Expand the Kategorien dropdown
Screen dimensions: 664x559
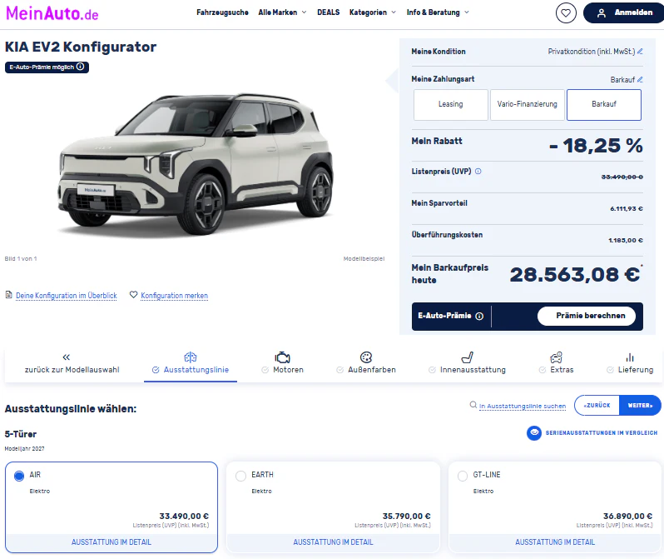click(373, 12)
